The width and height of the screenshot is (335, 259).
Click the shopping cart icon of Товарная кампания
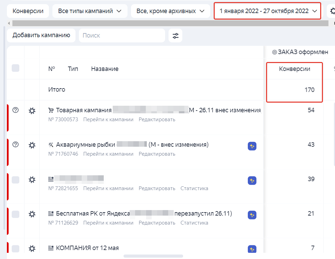pos(51,109)
